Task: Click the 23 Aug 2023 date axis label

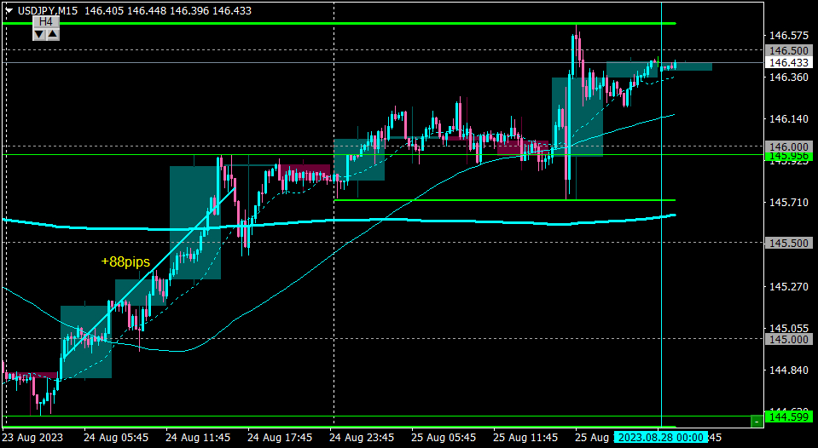Action: pyautogui.click(x=33, y=437)
